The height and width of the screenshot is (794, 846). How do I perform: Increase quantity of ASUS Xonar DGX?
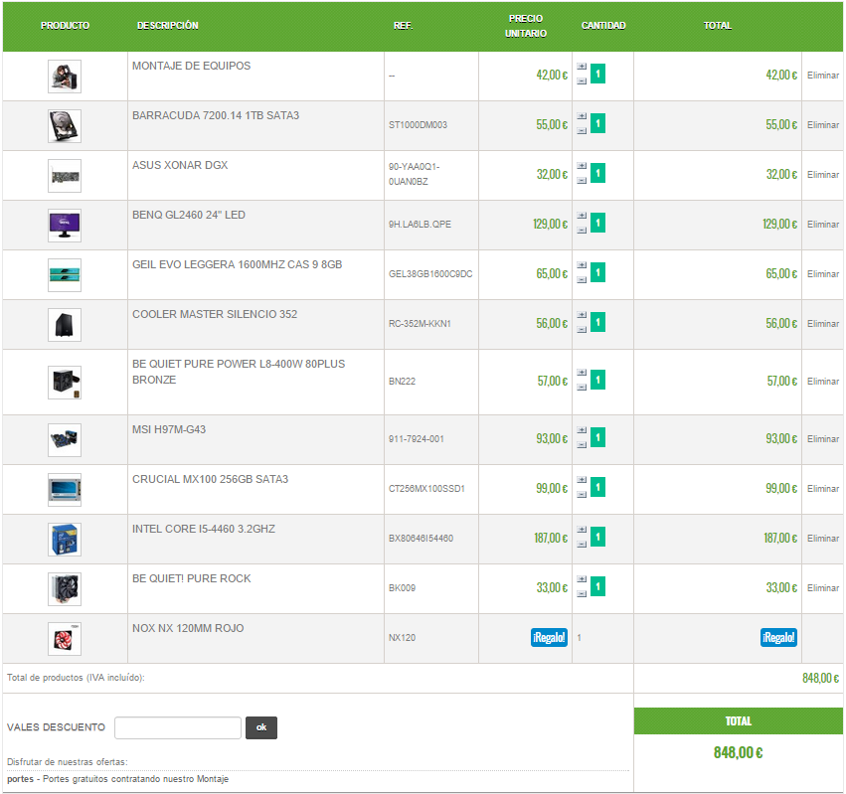[582, 166]
